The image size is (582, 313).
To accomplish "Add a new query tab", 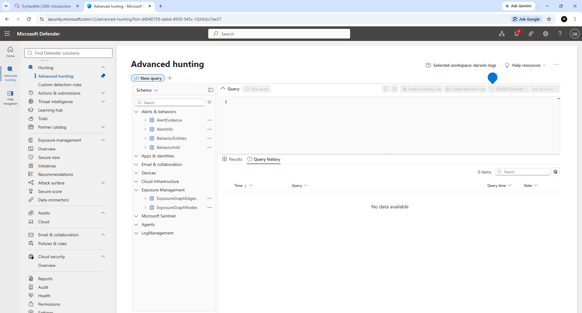I will 170,78.
